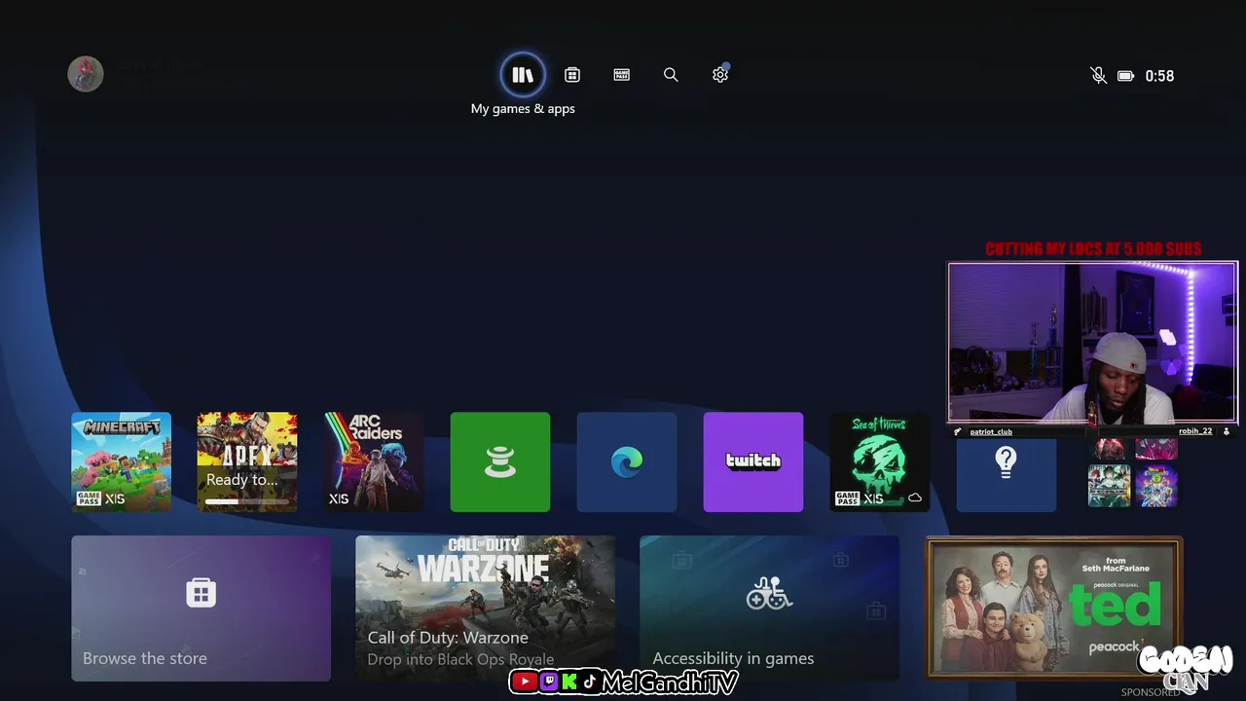Open the green Xbox remote play tile
Screen dimensions: 1246x701
click(x=500, y=462)
